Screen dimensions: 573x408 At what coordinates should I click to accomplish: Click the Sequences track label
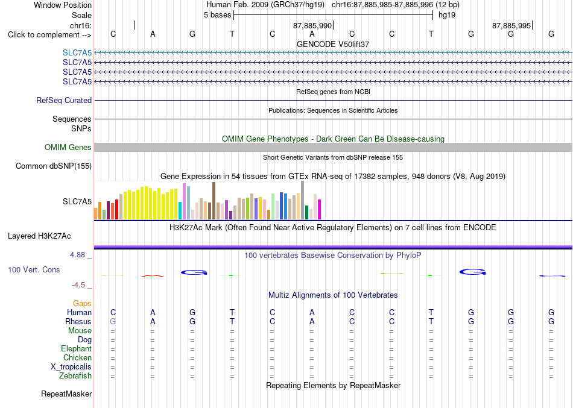click(72, 119)
